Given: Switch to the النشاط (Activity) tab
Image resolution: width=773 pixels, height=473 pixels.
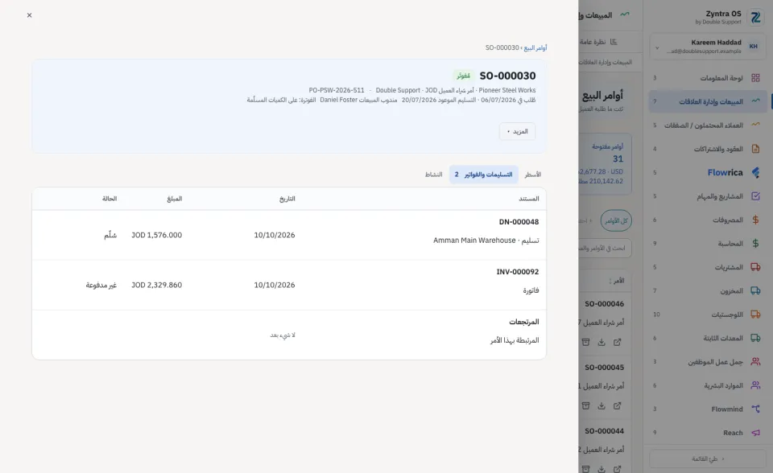Looking at the screenshot, I should 434,175.
